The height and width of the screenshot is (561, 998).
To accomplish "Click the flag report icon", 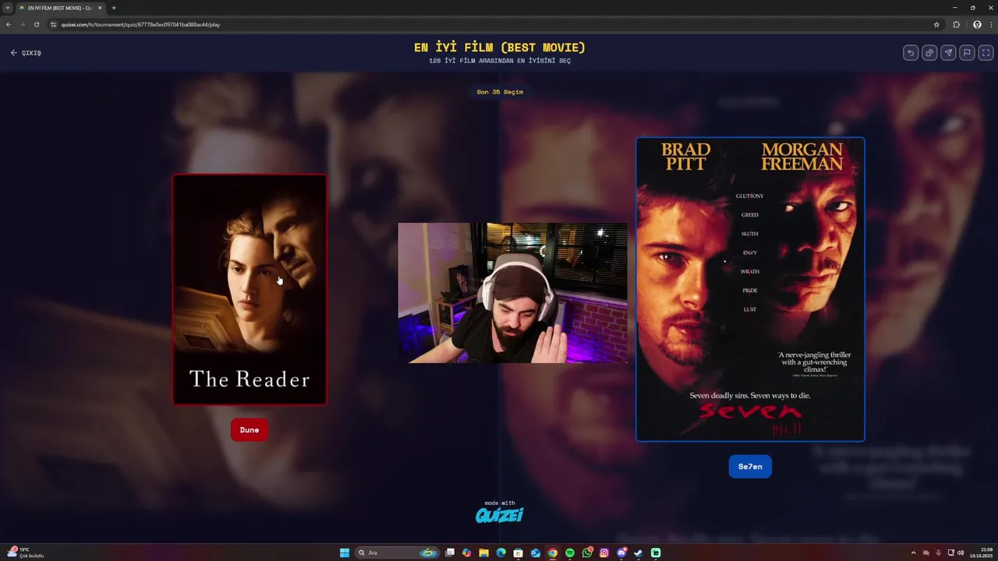I will [967, 53].
